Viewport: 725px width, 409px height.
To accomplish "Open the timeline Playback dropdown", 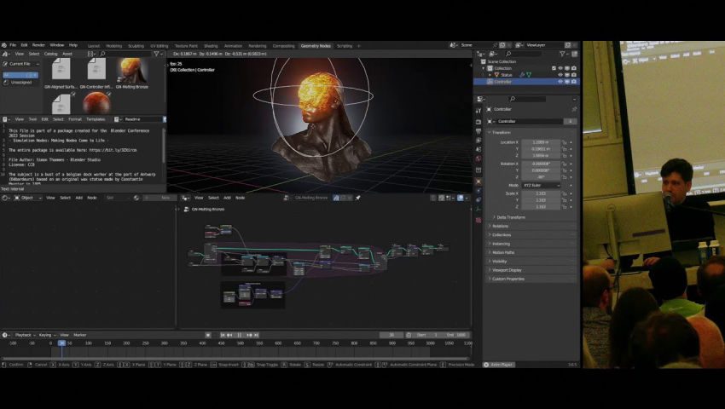I will [24, 335].
